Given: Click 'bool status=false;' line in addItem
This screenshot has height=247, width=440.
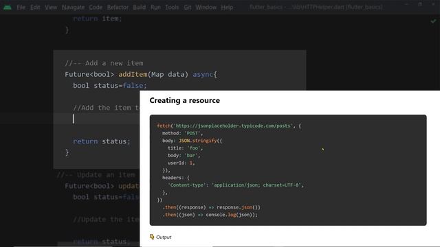Looking at the screenshot, I should [x=110, y=85].
